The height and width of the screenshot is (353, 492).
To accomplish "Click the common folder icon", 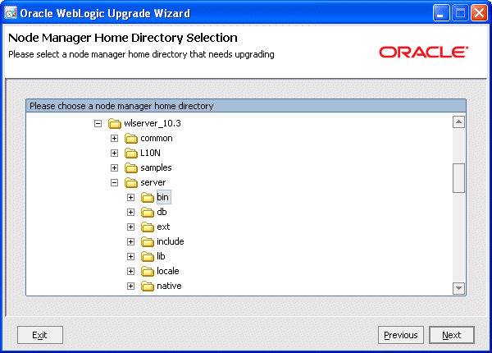I will pos(131,138).
